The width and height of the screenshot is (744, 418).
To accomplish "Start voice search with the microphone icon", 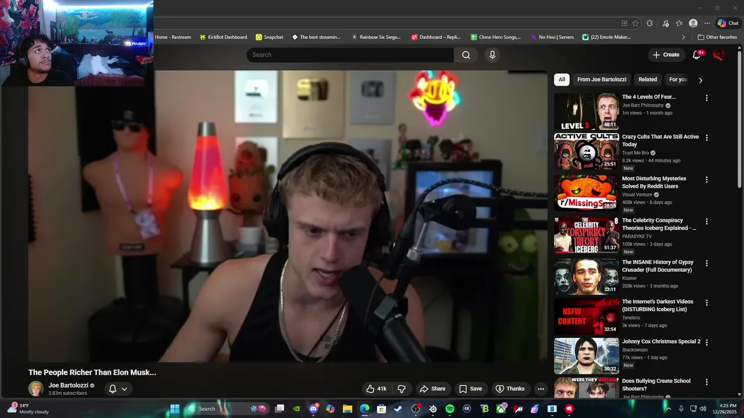I will (x=492, y=55).
